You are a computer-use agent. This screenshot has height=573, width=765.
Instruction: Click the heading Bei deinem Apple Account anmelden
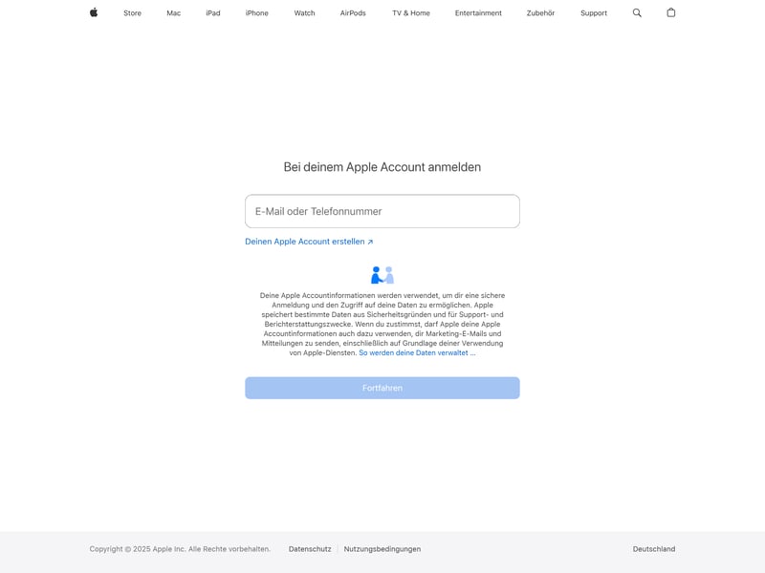382,167
